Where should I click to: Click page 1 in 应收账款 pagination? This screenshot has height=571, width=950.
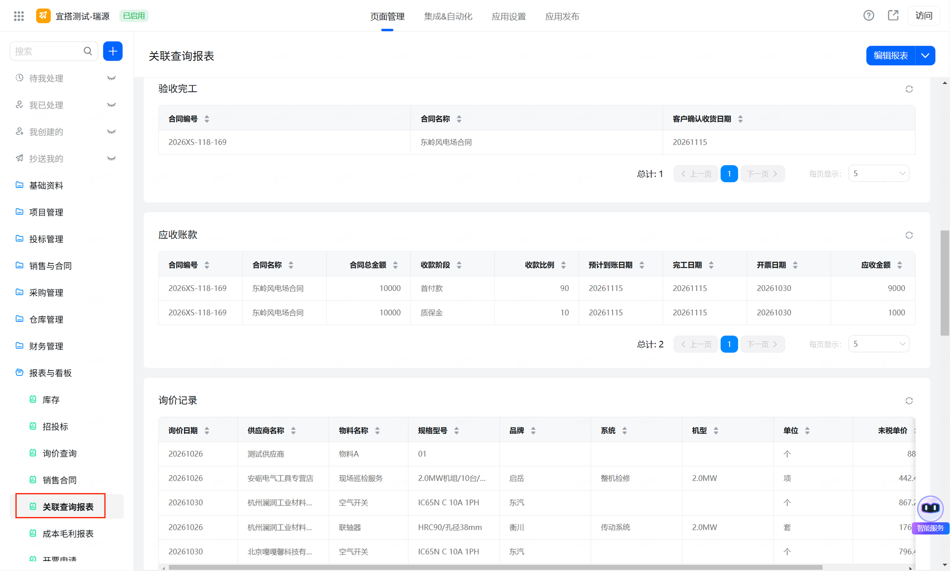pos(729,344)
